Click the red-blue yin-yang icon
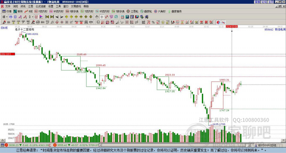This screenshot has width=286, height=153. [218, 22]
